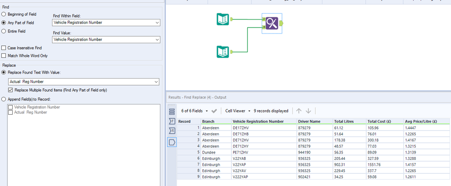The image size is (451, 186).
Task: Select Append Field(s) to Record option
Action: pos(4,99)
